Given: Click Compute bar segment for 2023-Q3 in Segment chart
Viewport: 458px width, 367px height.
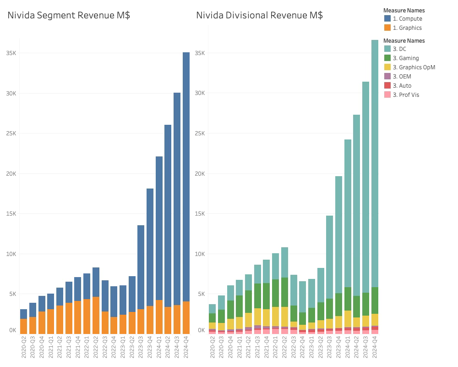Looking at the screenshot, I should tap(141, 267).
